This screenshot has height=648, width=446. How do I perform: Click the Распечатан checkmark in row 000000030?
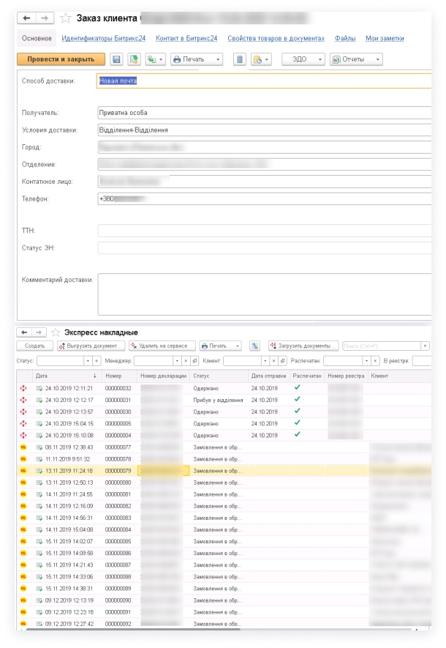coord(297,411)
